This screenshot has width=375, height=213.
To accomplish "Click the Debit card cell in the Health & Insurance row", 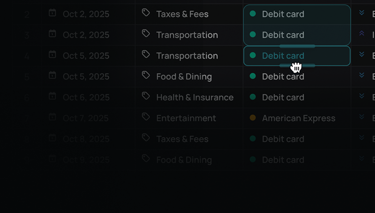I will coord(297,97).
